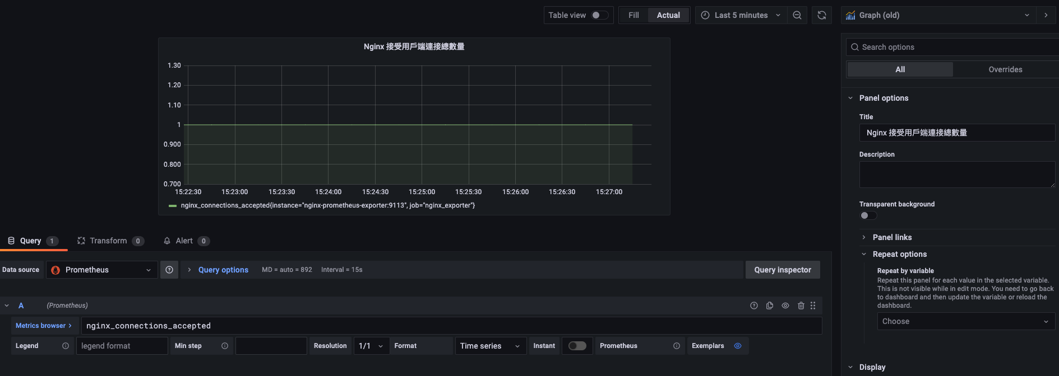Click the zoom out time range icon
This screenshot has width=1059, height=376.
click(x=797, y=15)
